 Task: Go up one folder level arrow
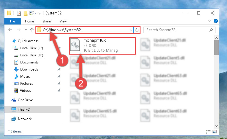[32, 30]
